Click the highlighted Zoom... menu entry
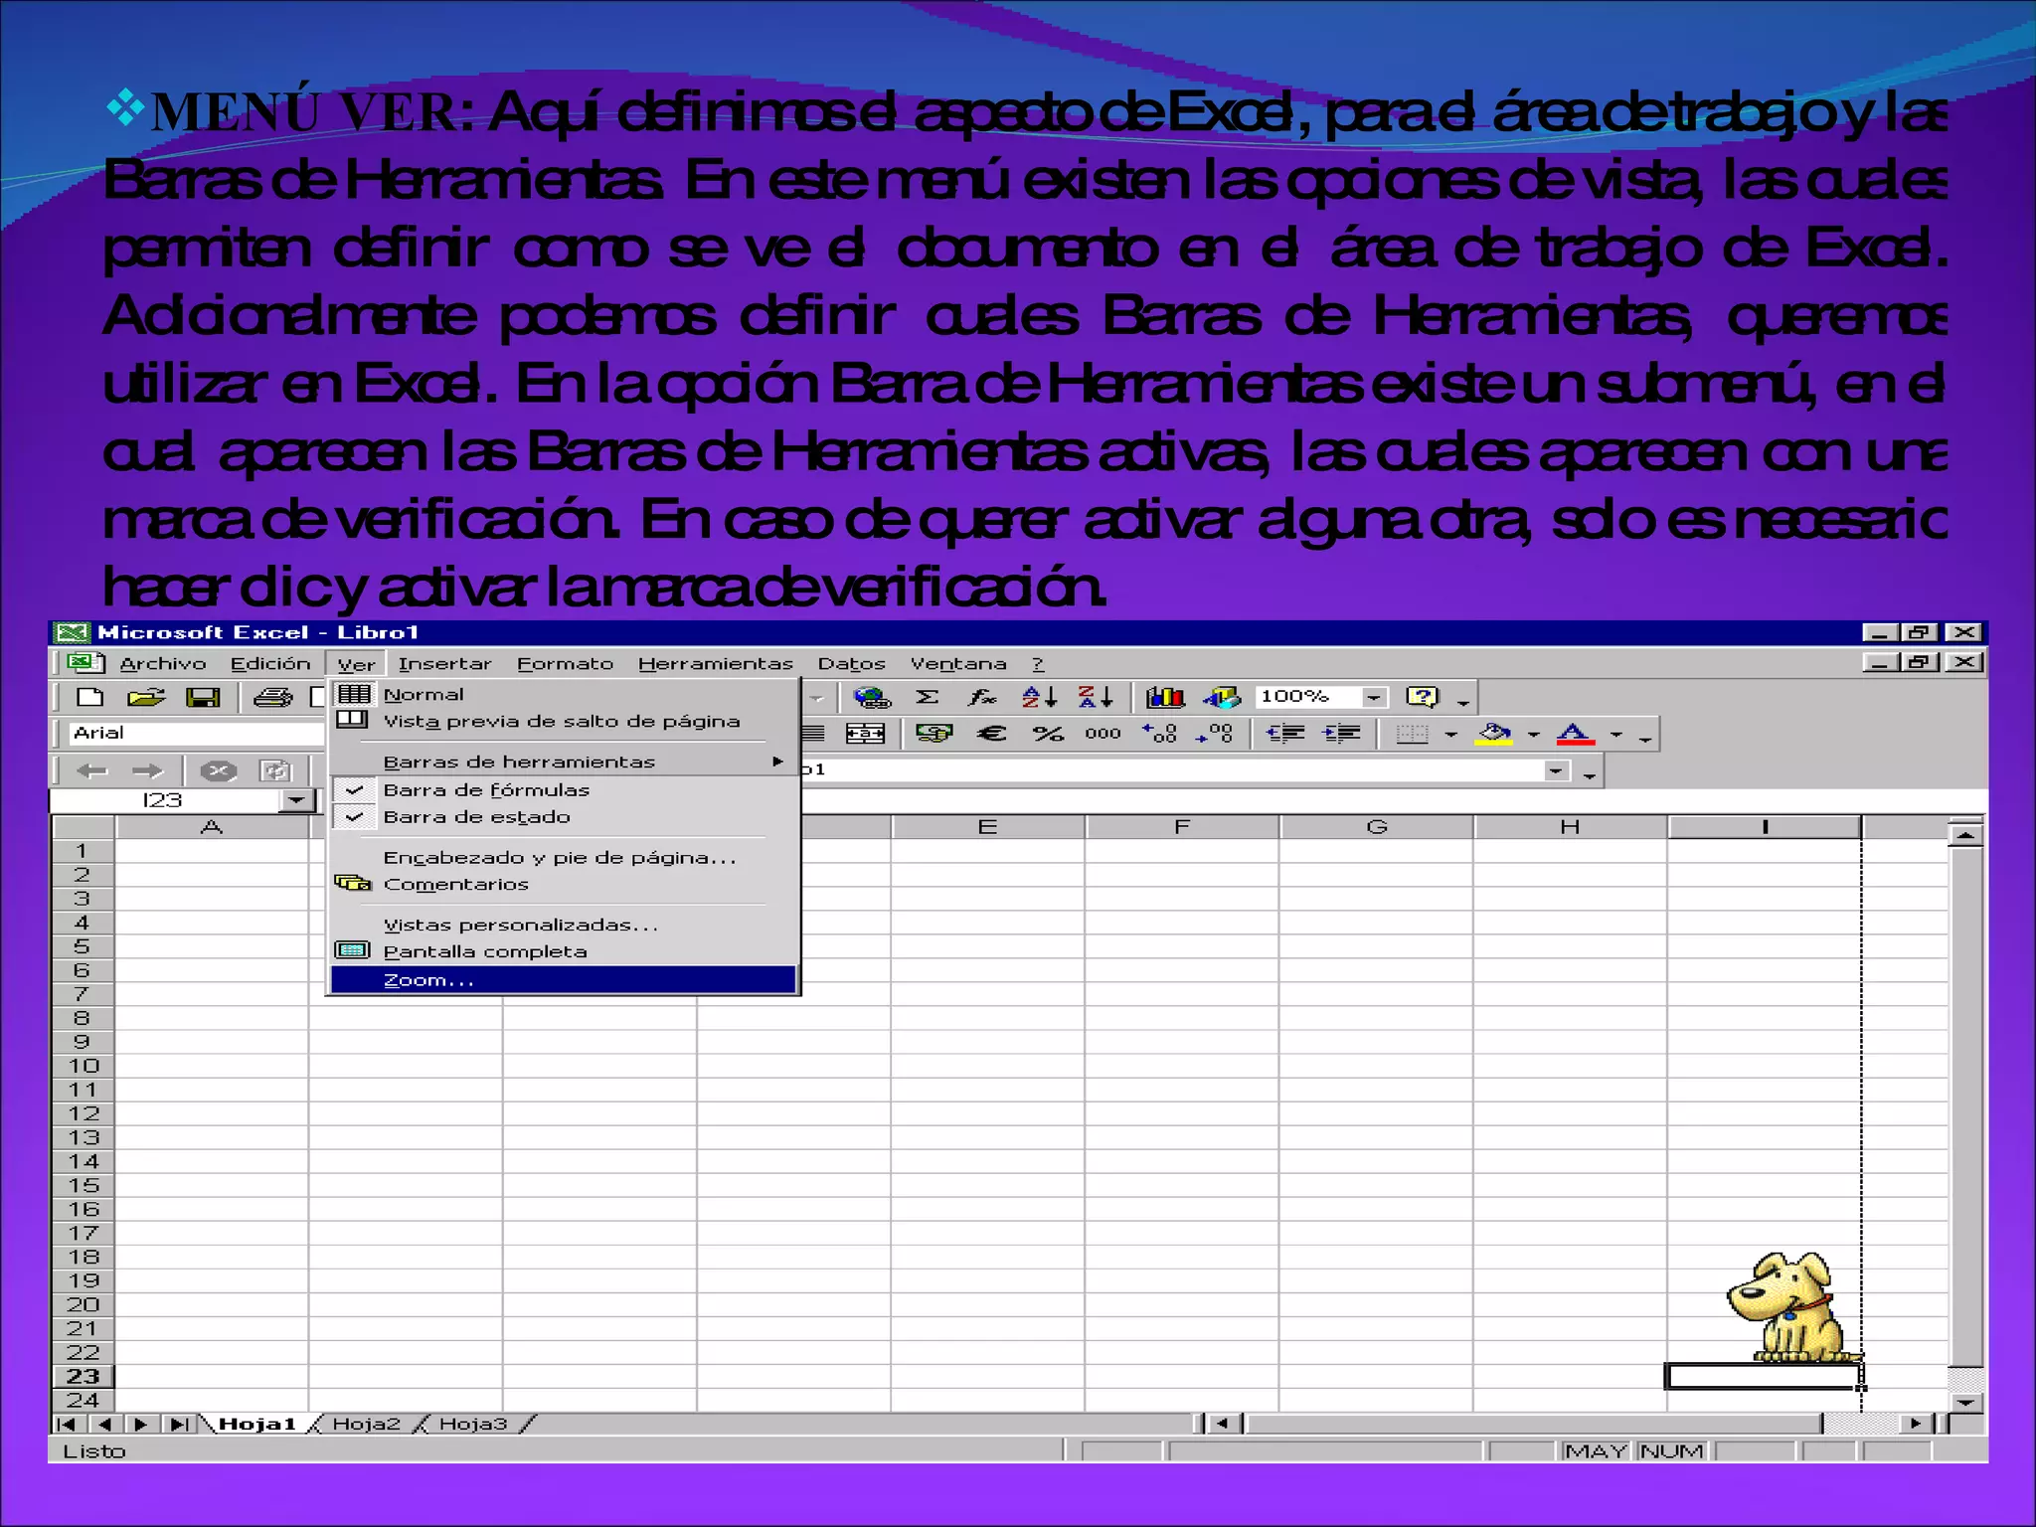The height and width of the screenshot is (1527, 2036). (564, 980)
